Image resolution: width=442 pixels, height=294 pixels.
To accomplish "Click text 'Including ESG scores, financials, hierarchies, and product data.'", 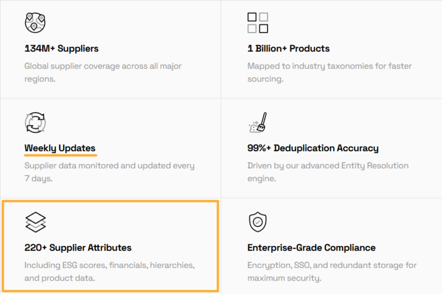I will pos(109,272).
